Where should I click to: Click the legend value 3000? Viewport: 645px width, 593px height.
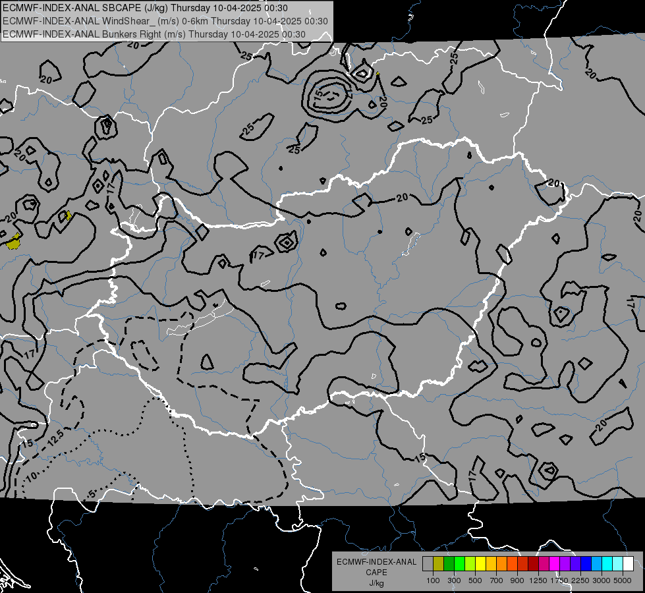(602, 580)
